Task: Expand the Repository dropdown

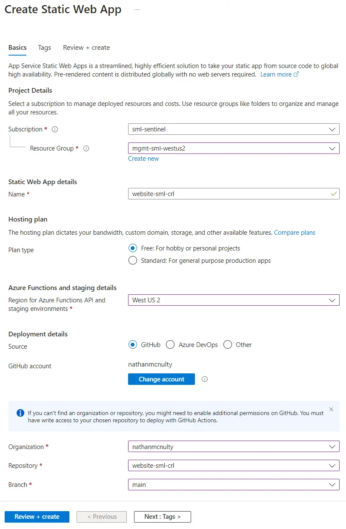Action: click(x=233, y=466)
